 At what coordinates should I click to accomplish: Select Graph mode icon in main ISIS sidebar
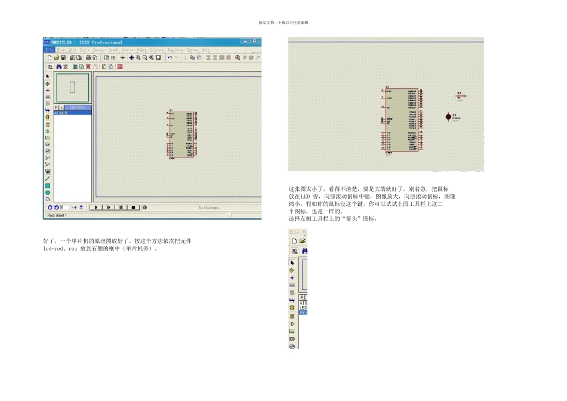pos(48,137)
